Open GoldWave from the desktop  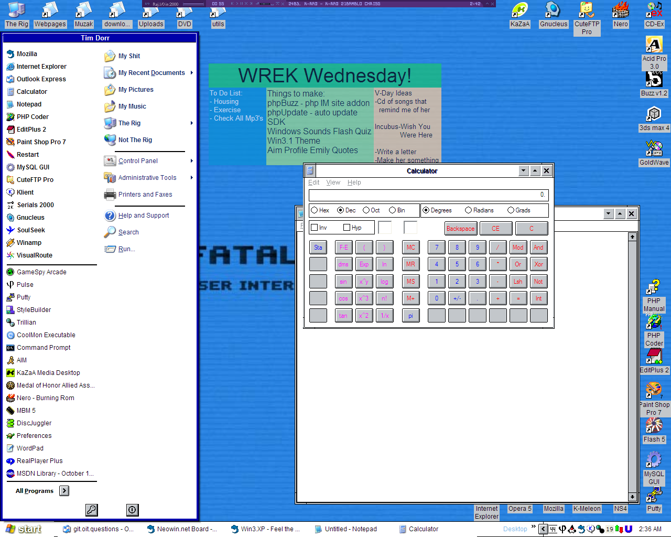coord(654,149)
